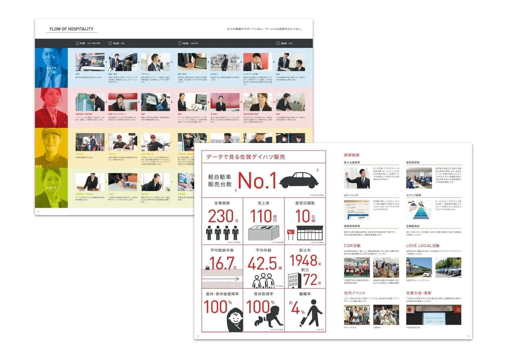Click the touring photo of parked cars lineup
The width and height of the screenshot is (507, 358).
pos(448,268)
